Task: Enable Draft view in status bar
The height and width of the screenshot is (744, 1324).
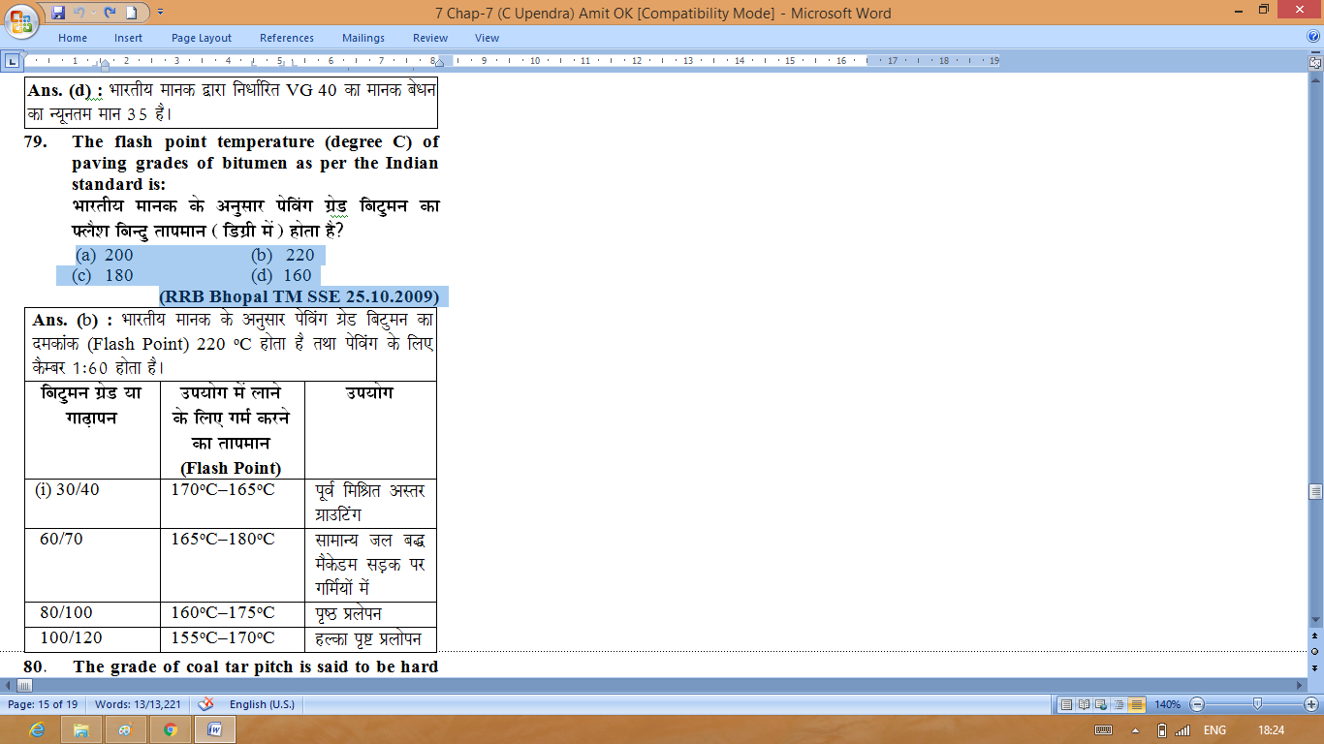Action: pos(1136,704)
